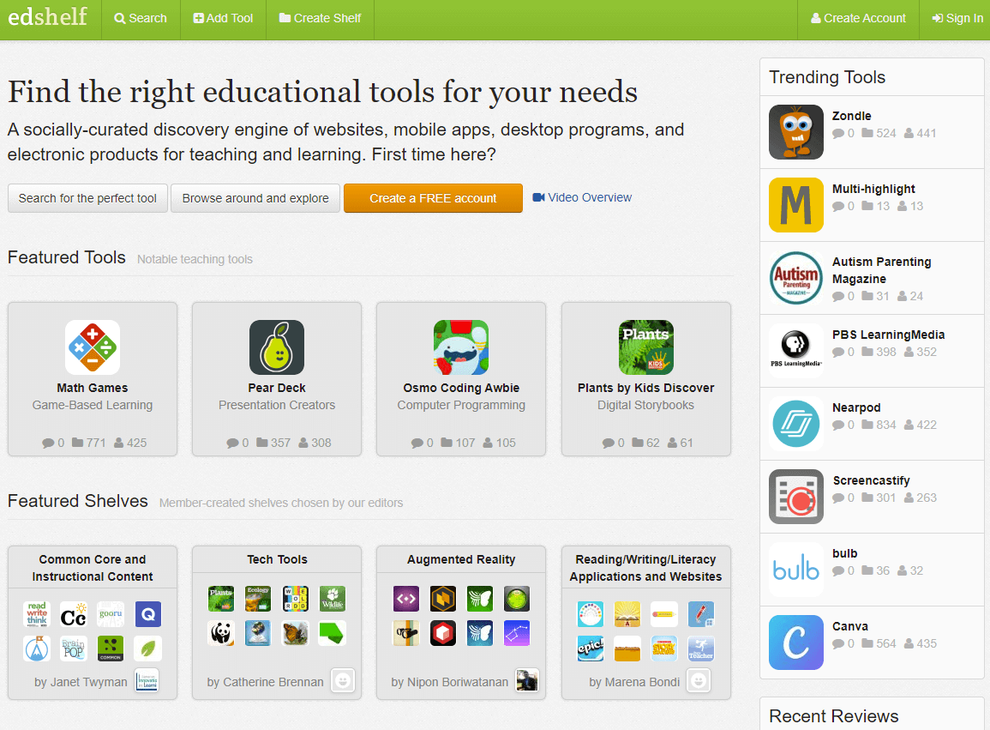Open the Plants by Kids Discover icon
Screen dimensions: 990x730
(x=646, y=347)
